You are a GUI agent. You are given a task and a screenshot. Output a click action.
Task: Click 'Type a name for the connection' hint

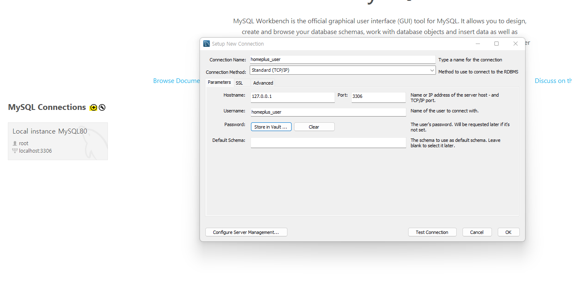click(x=470, y=60)
